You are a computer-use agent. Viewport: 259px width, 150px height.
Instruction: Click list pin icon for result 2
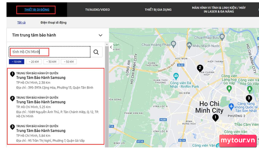pos(12,99)
